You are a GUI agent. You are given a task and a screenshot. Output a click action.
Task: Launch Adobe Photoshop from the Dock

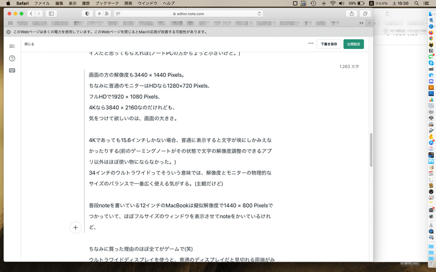(431, 94)
